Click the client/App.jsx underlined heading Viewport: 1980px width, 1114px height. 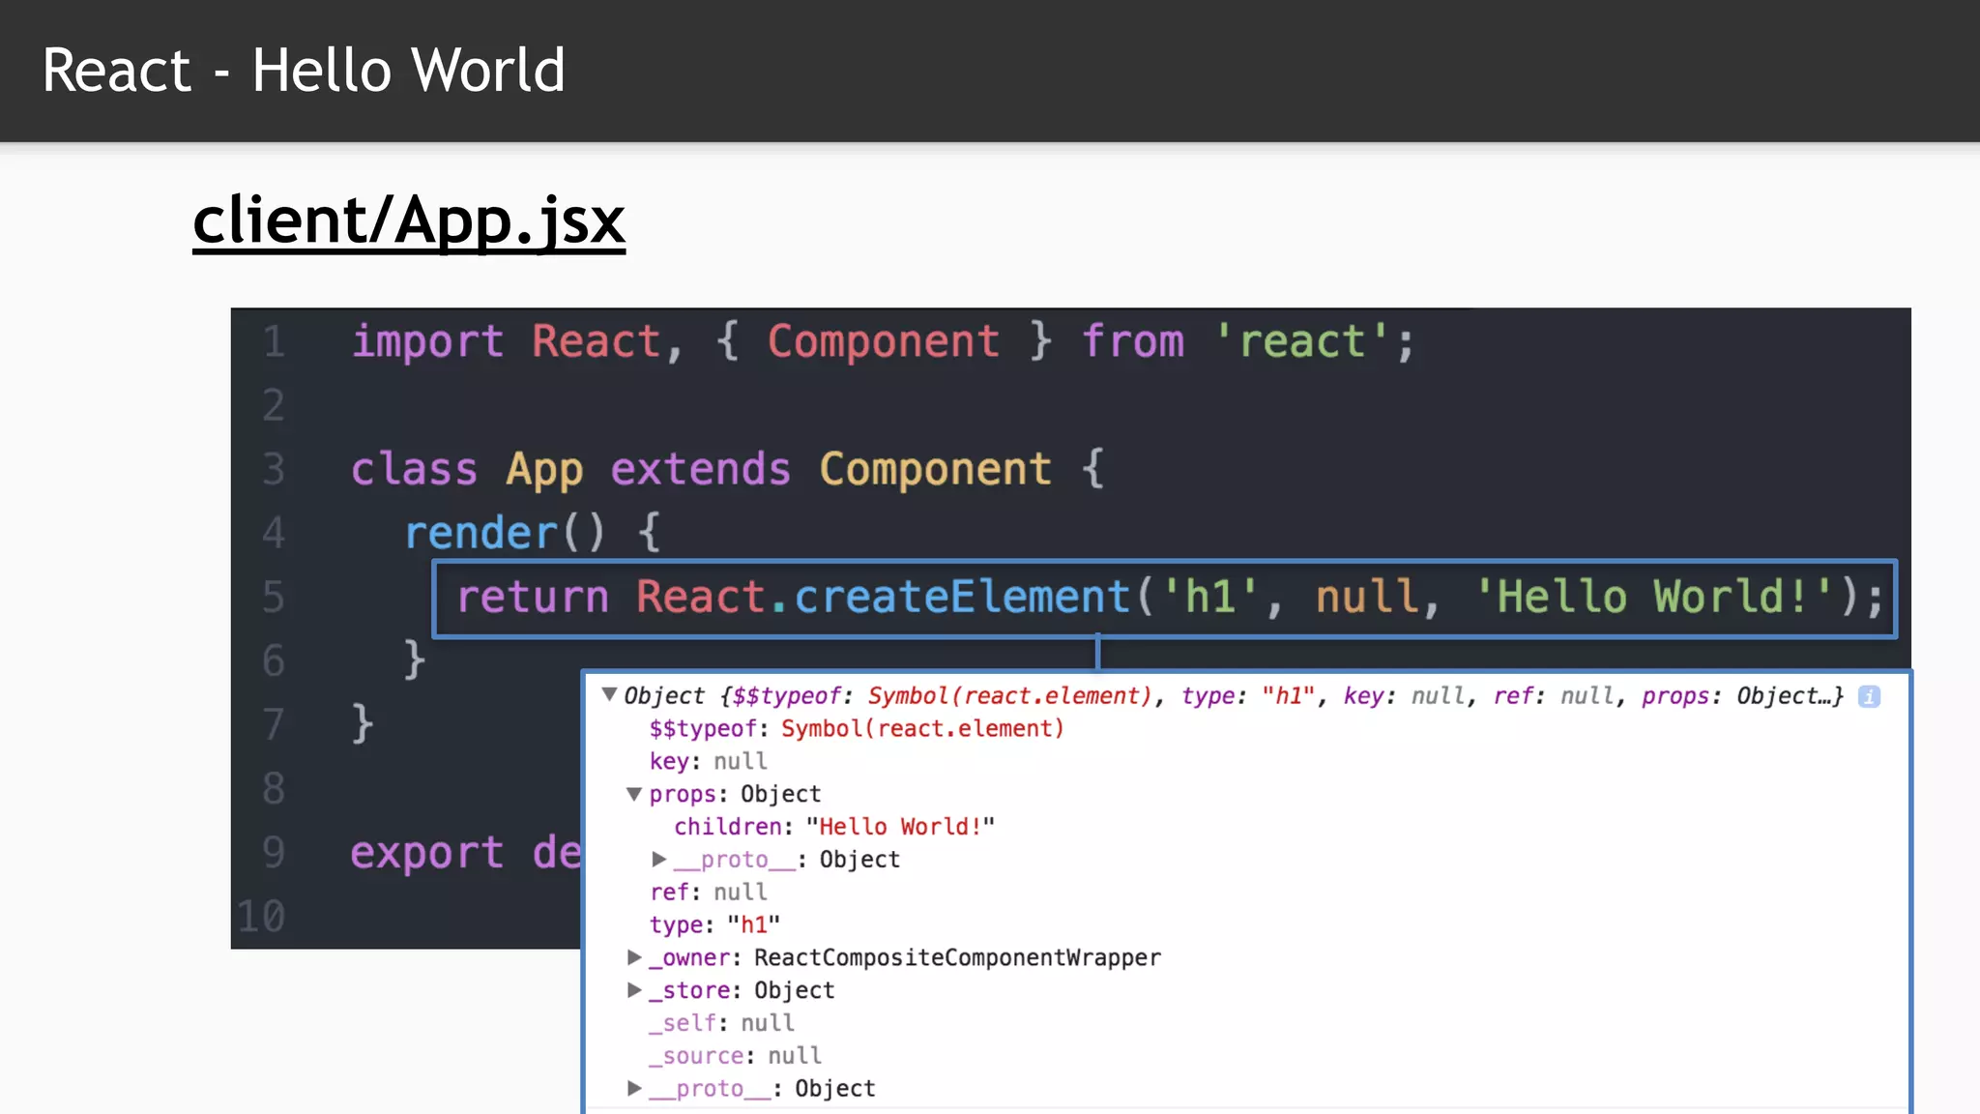[409, 220]
